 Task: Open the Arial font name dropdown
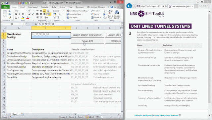(26, 11)
